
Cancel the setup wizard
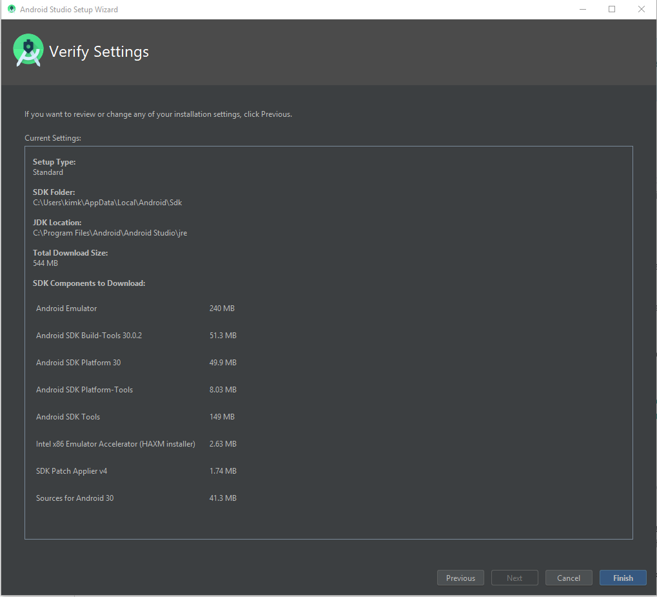pos(569,578)
